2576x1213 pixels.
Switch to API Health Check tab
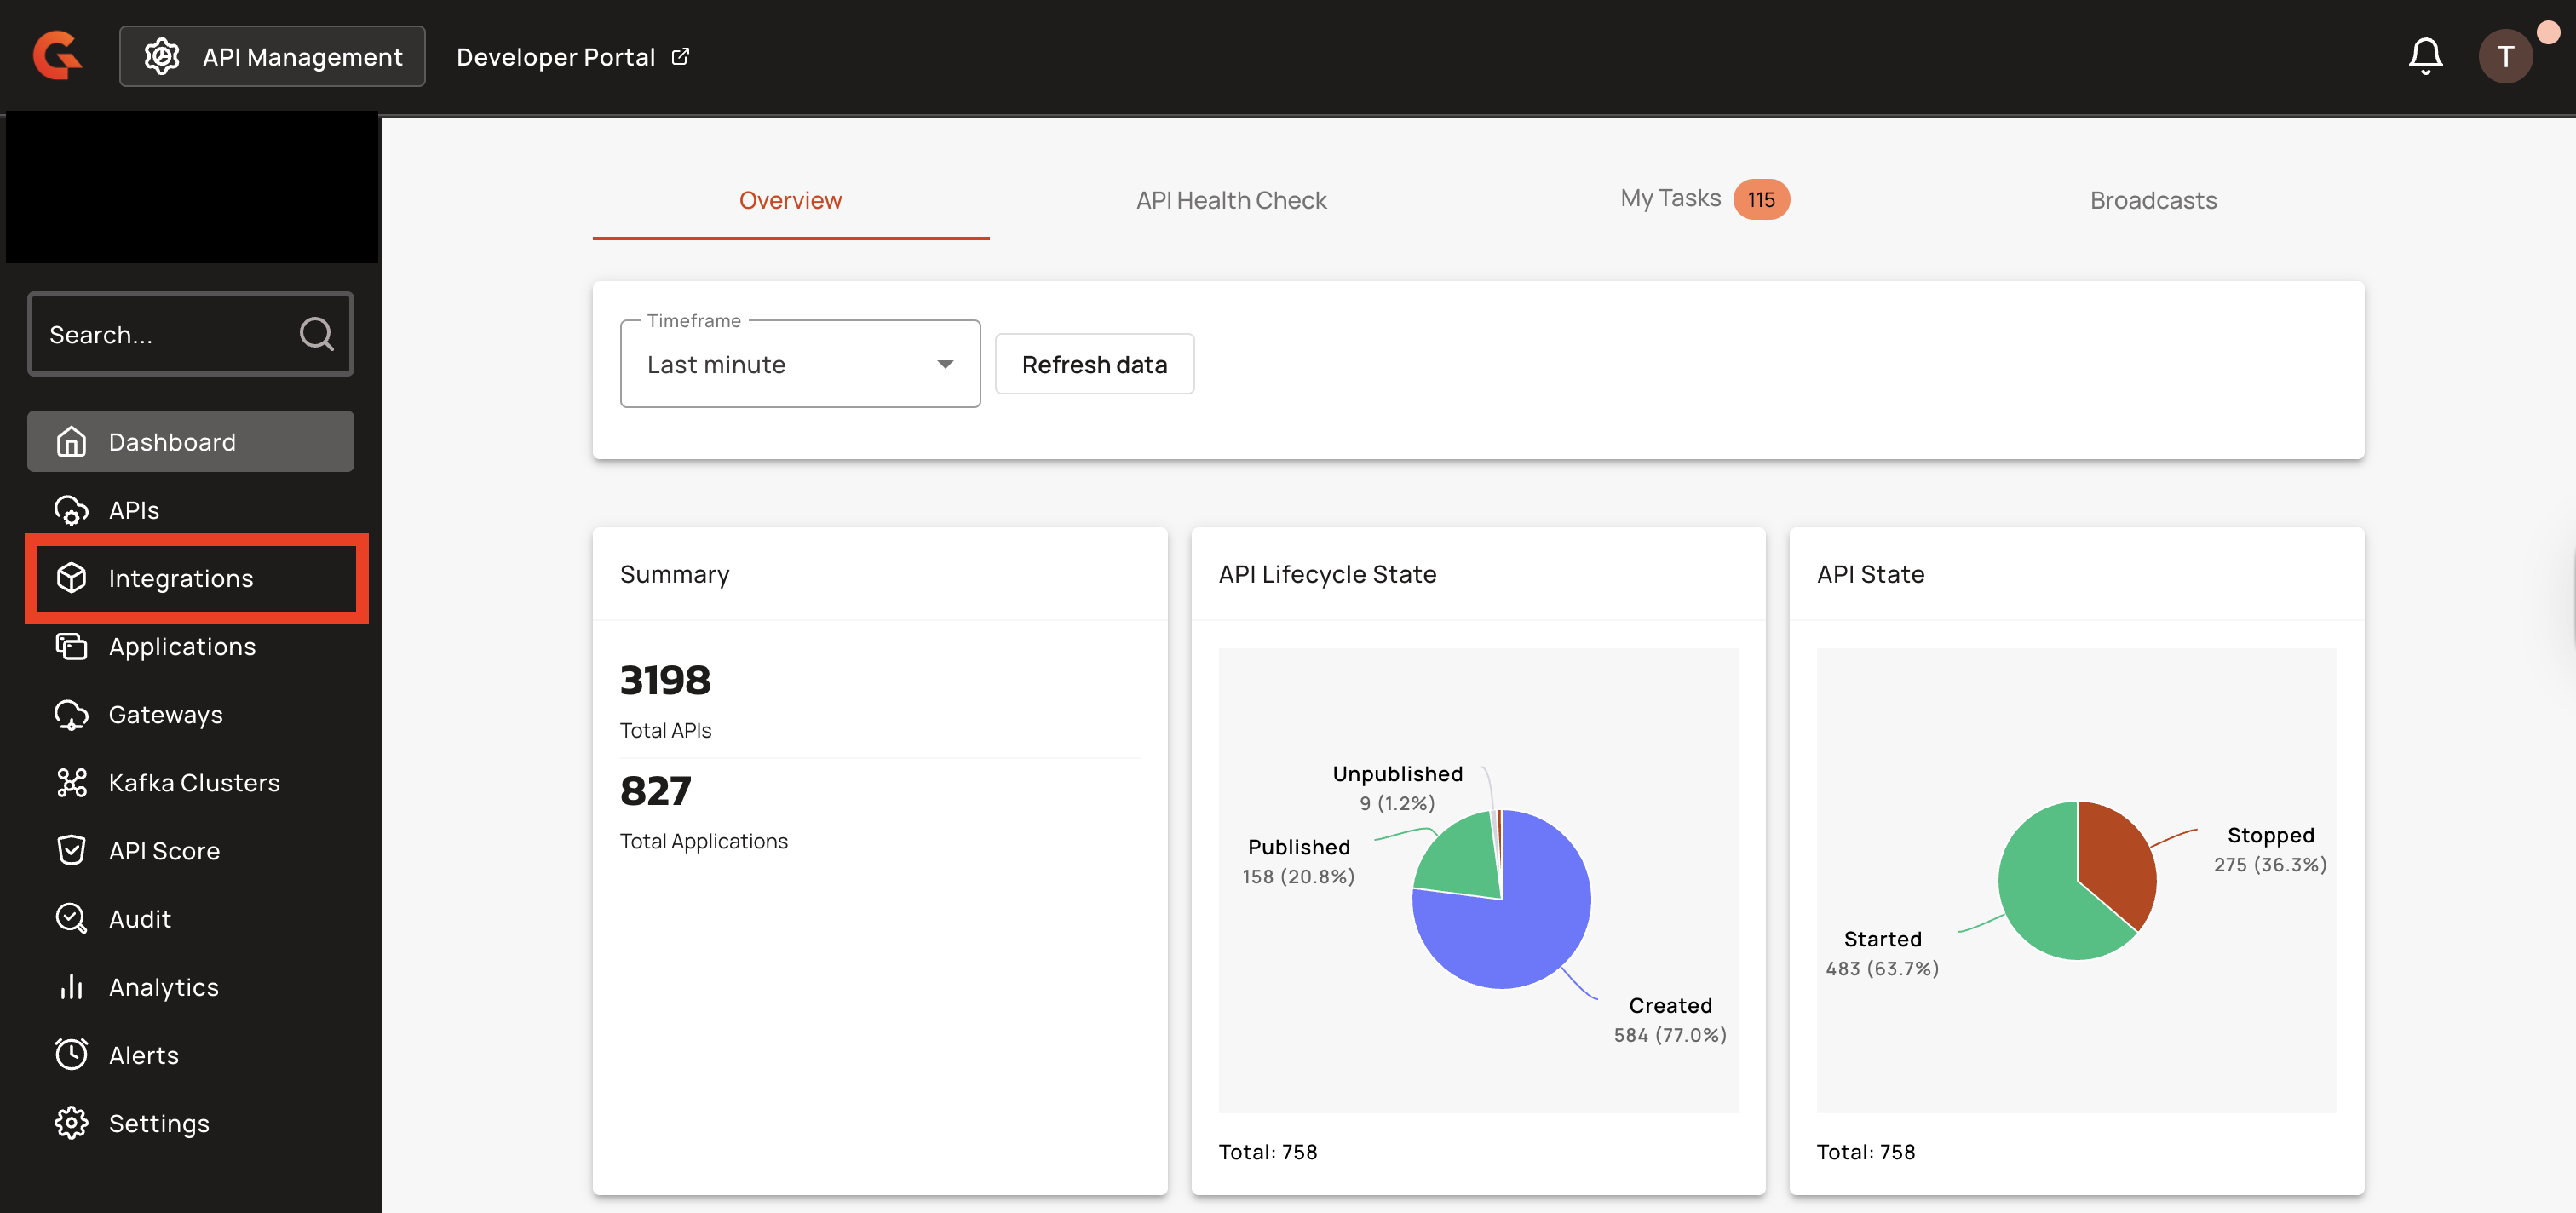(1230, 200)
